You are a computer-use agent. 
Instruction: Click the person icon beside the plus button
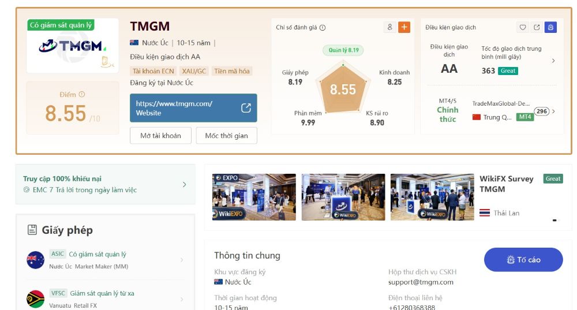tap(389, 27)
